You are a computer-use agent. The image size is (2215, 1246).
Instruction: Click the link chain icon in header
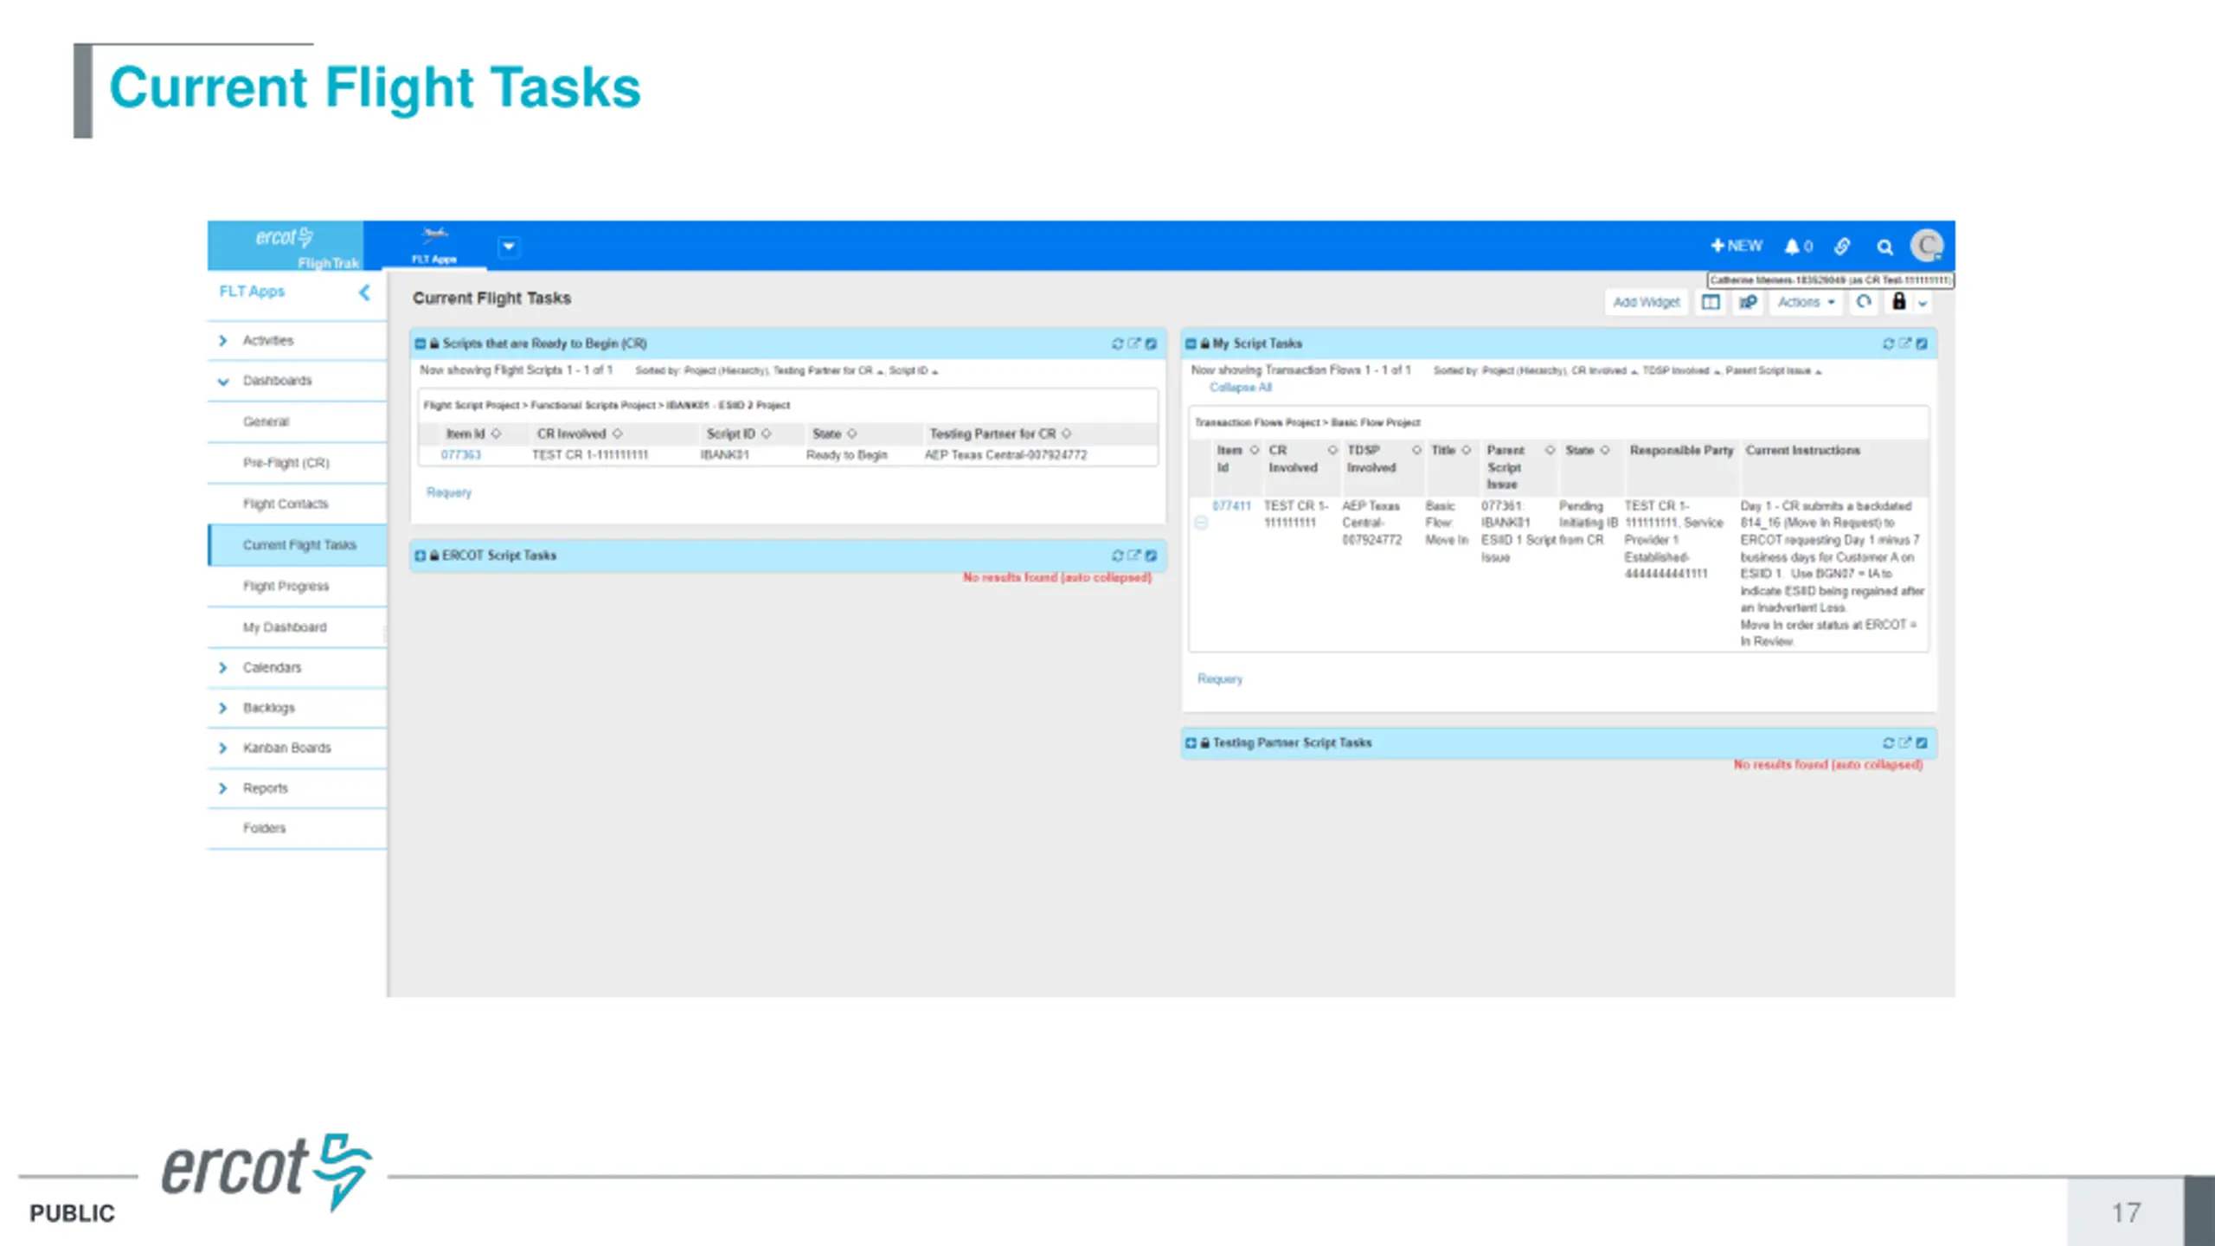1841,247
